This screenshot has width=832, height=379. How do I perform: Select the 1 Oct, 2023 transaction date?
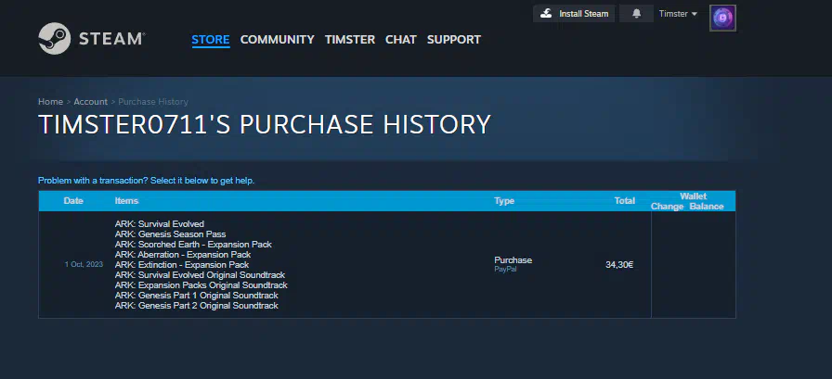pyautogui.click(x=84, y=264)
